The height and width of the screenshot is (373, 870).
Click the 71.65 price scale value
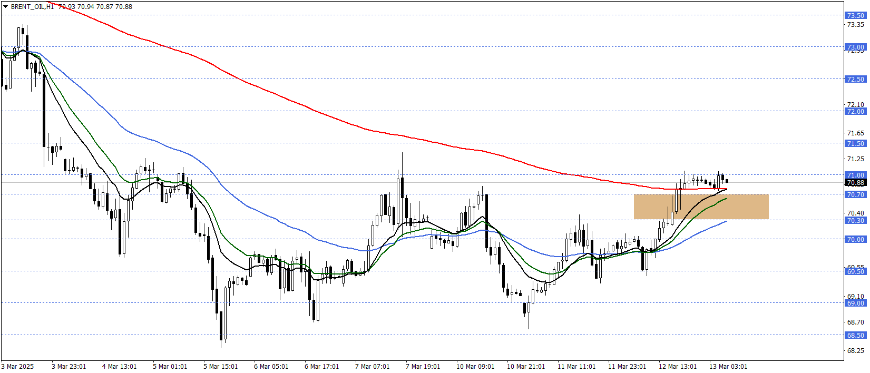pos(856,133)
